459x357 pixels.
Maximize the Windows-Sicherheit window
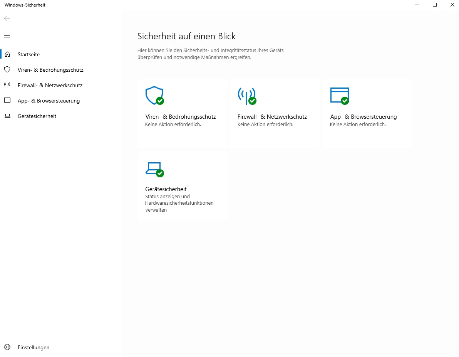pyautogui.click(x=435, y=5)
